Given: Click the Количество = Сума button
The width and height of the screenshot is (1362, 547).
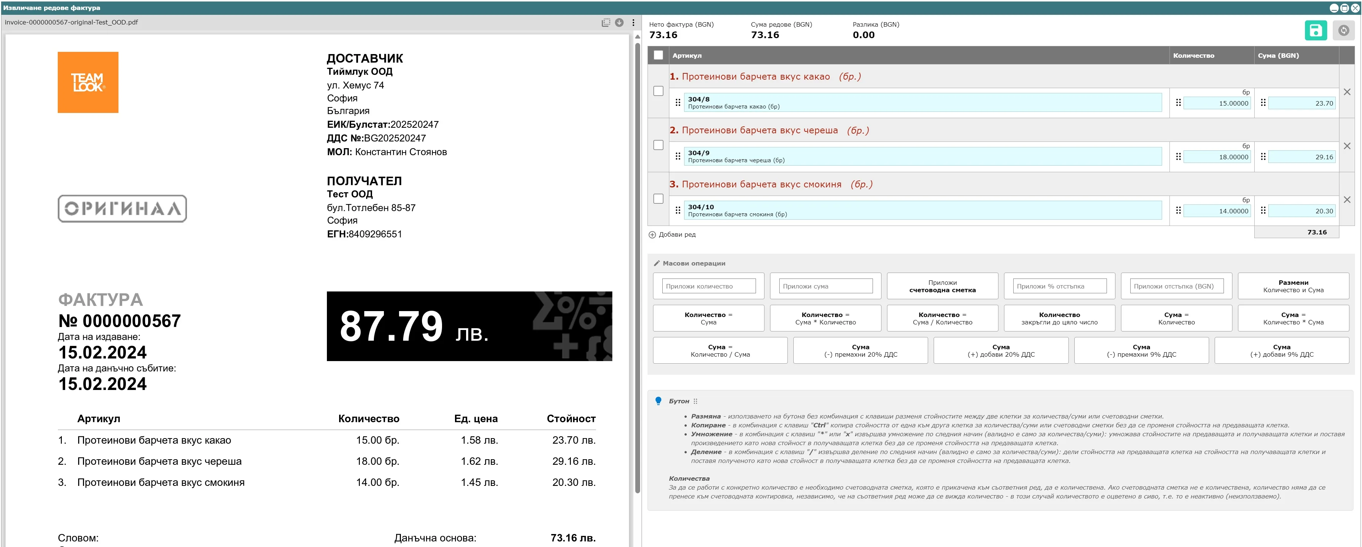Looking at the screenshot, I should click(x=709, y=318).
